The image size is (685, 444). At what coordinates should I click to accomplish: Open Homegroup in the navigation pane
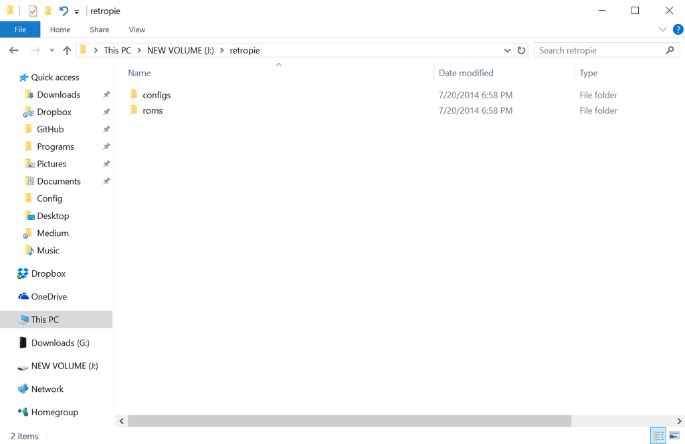tap(55, 412)
